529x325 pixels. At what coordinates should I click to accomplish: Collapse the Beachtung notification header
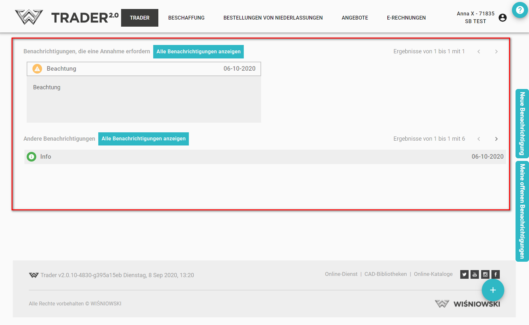tap(144, 69)
